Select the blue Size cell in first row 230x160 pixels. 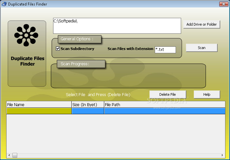pos(88,111)
